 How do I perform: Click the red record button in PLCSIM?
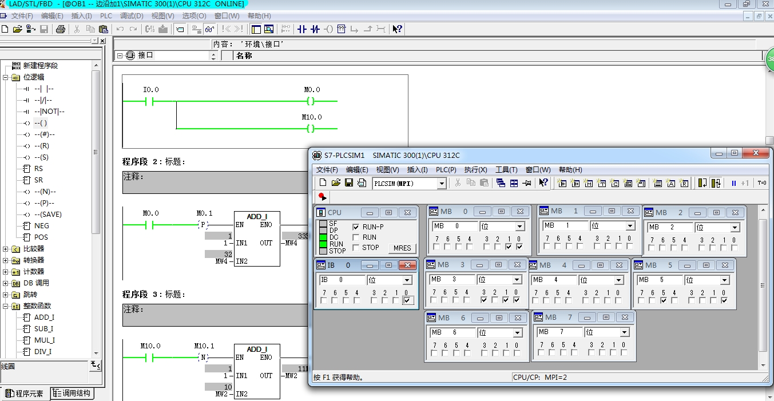point(322,196)
